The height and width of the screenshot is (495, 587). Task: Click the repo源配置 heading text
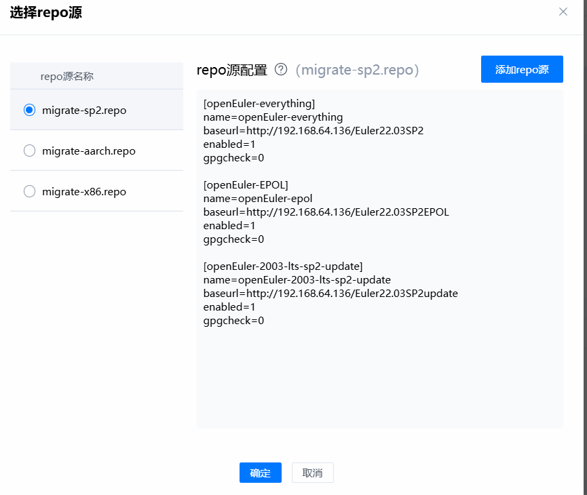pos(231,70)
